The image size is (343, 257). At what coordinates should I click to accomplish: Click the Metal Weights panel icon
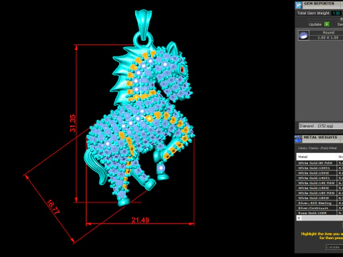click(x=298, y=138)
